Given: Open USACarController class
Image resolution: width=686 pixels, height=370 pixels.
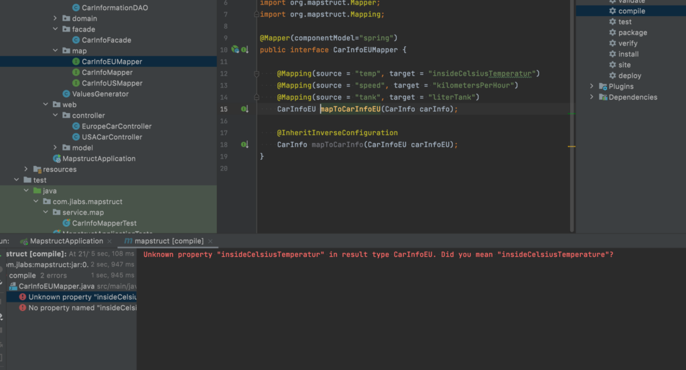Looking at the screenshot, I should pos(112,136).
